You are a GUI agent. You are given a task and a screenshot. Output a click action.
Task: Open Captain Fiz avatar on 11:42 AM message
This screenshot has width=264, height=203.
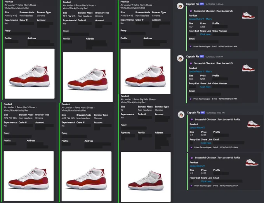click(x=180, y=6)
